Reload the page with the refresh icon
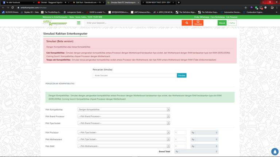The height and width of the screenshot is (157, 280). click(13, 7)
